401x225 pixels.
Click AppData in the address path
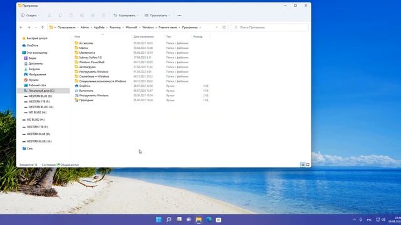click(99, 27)
